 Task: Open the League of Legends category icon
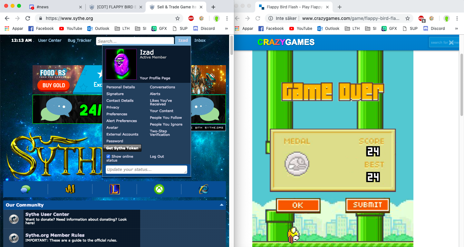pyautogui.click(x=114, y=190)
